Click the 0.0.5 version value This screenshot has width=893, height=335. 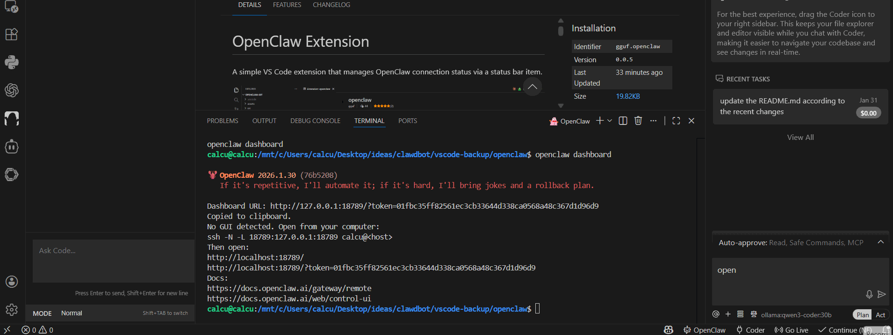(x=624, y=59)
